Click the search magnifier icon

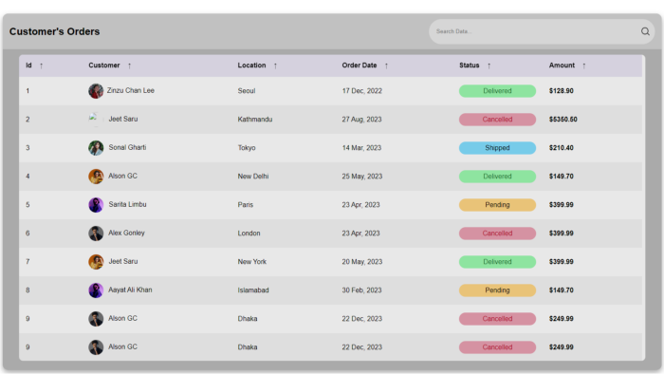pos(645,31)
